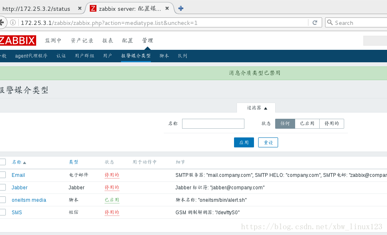Select 停用的 status filter
Image resolution: width=387 pixels, height=235 pixels.
point(332,124)
